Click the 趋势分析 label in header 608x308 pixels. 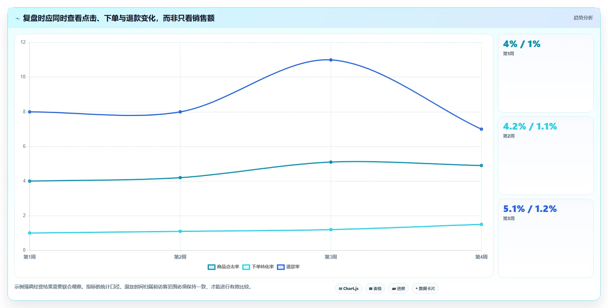[583, 18]
